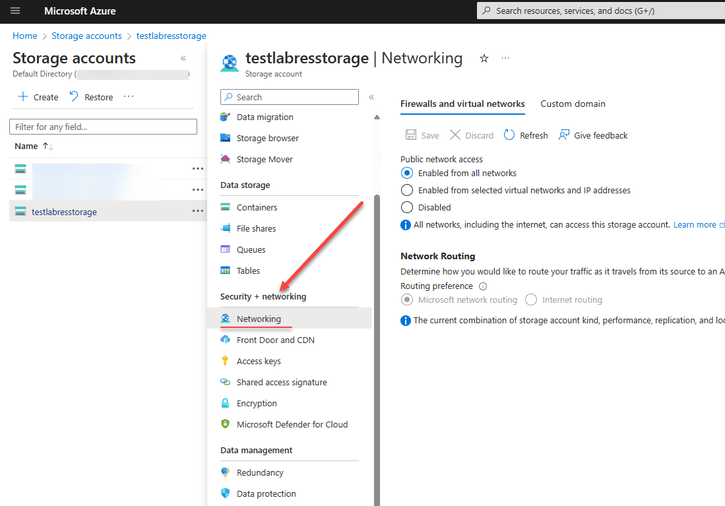This screenshot has height=506, width=725.
Task: Click the Redundancy globe icon
Action: pyautogui.click(x=225, y=472)
